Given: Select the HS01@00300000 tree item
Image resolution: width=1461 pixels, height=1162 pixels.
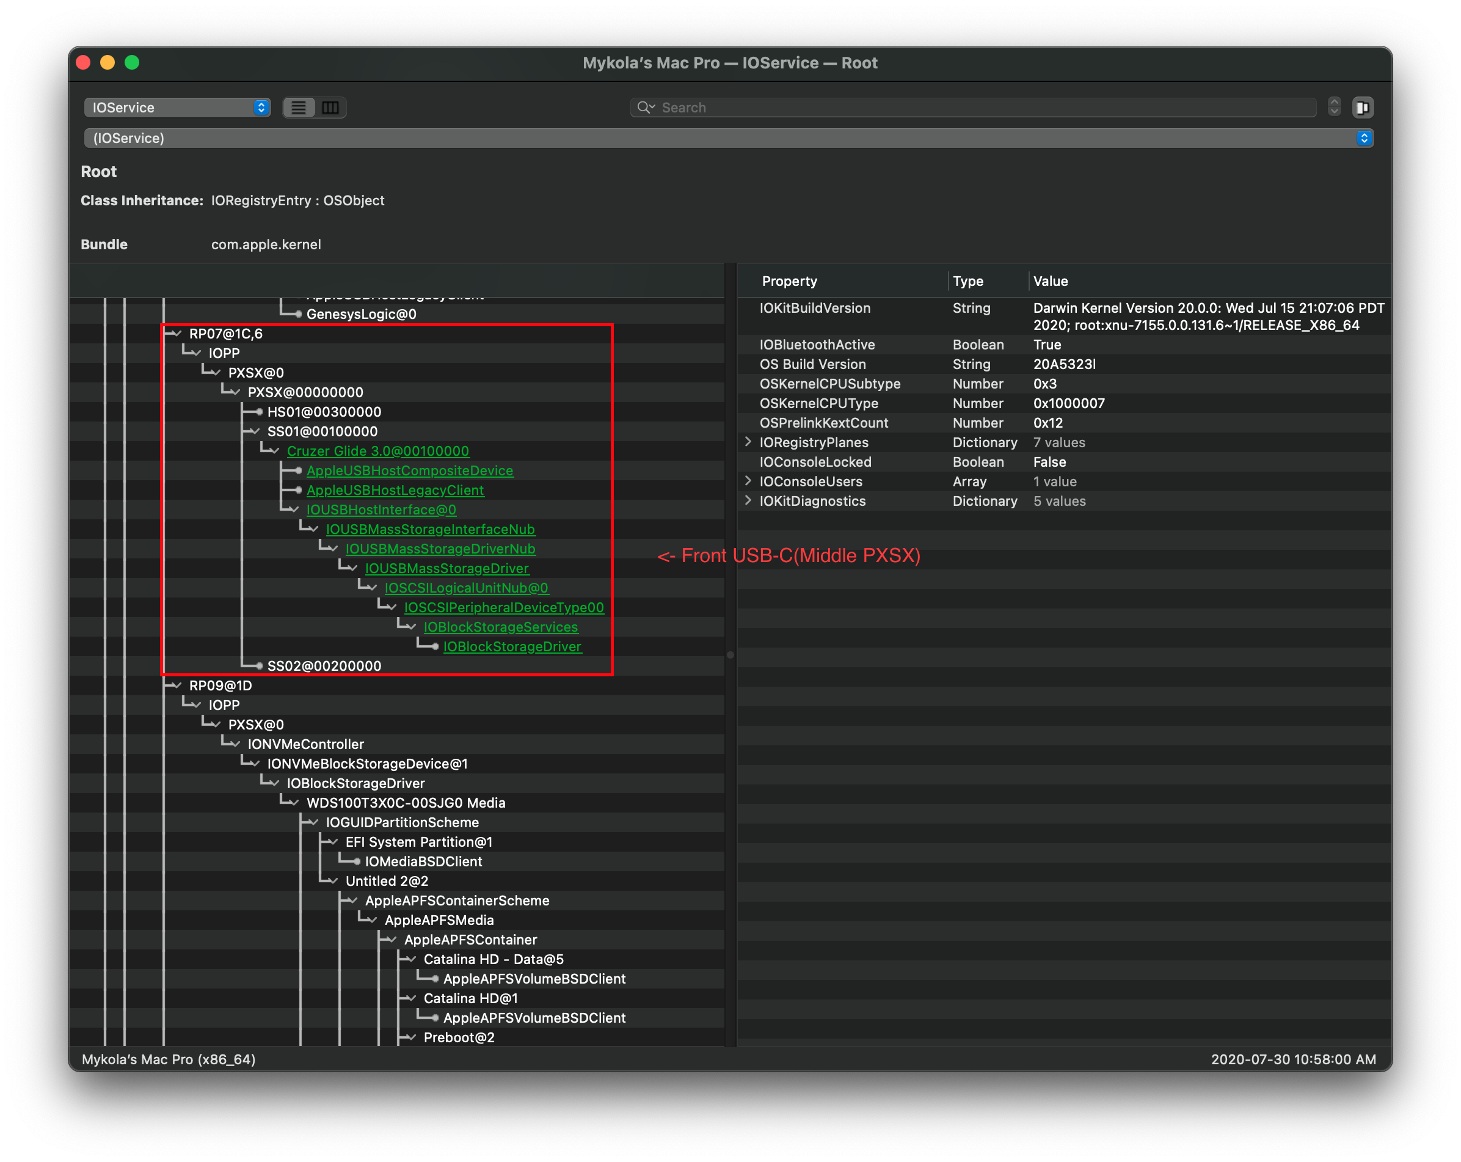Looking at the screenshot, I should tap(324, 412).
